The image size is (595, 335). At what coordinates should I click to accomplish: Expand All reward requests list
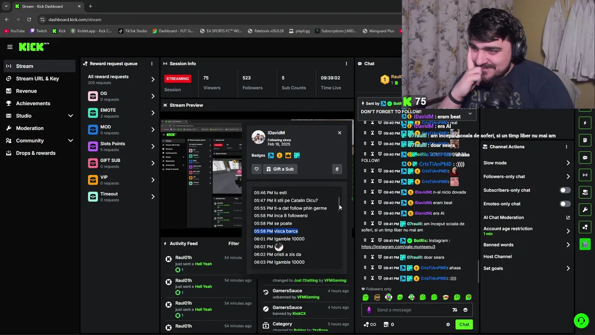pos(152,80)
